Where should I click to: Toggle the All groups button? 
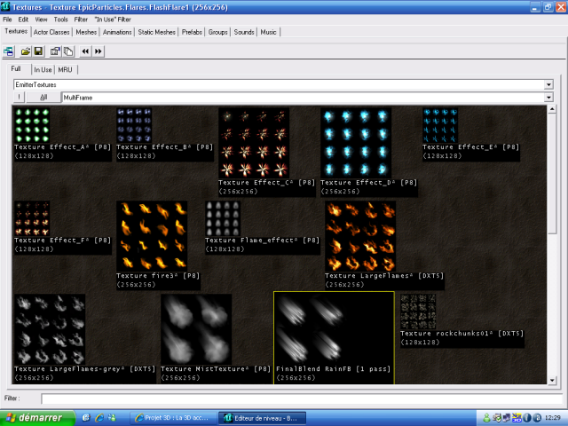click(43, 97)
